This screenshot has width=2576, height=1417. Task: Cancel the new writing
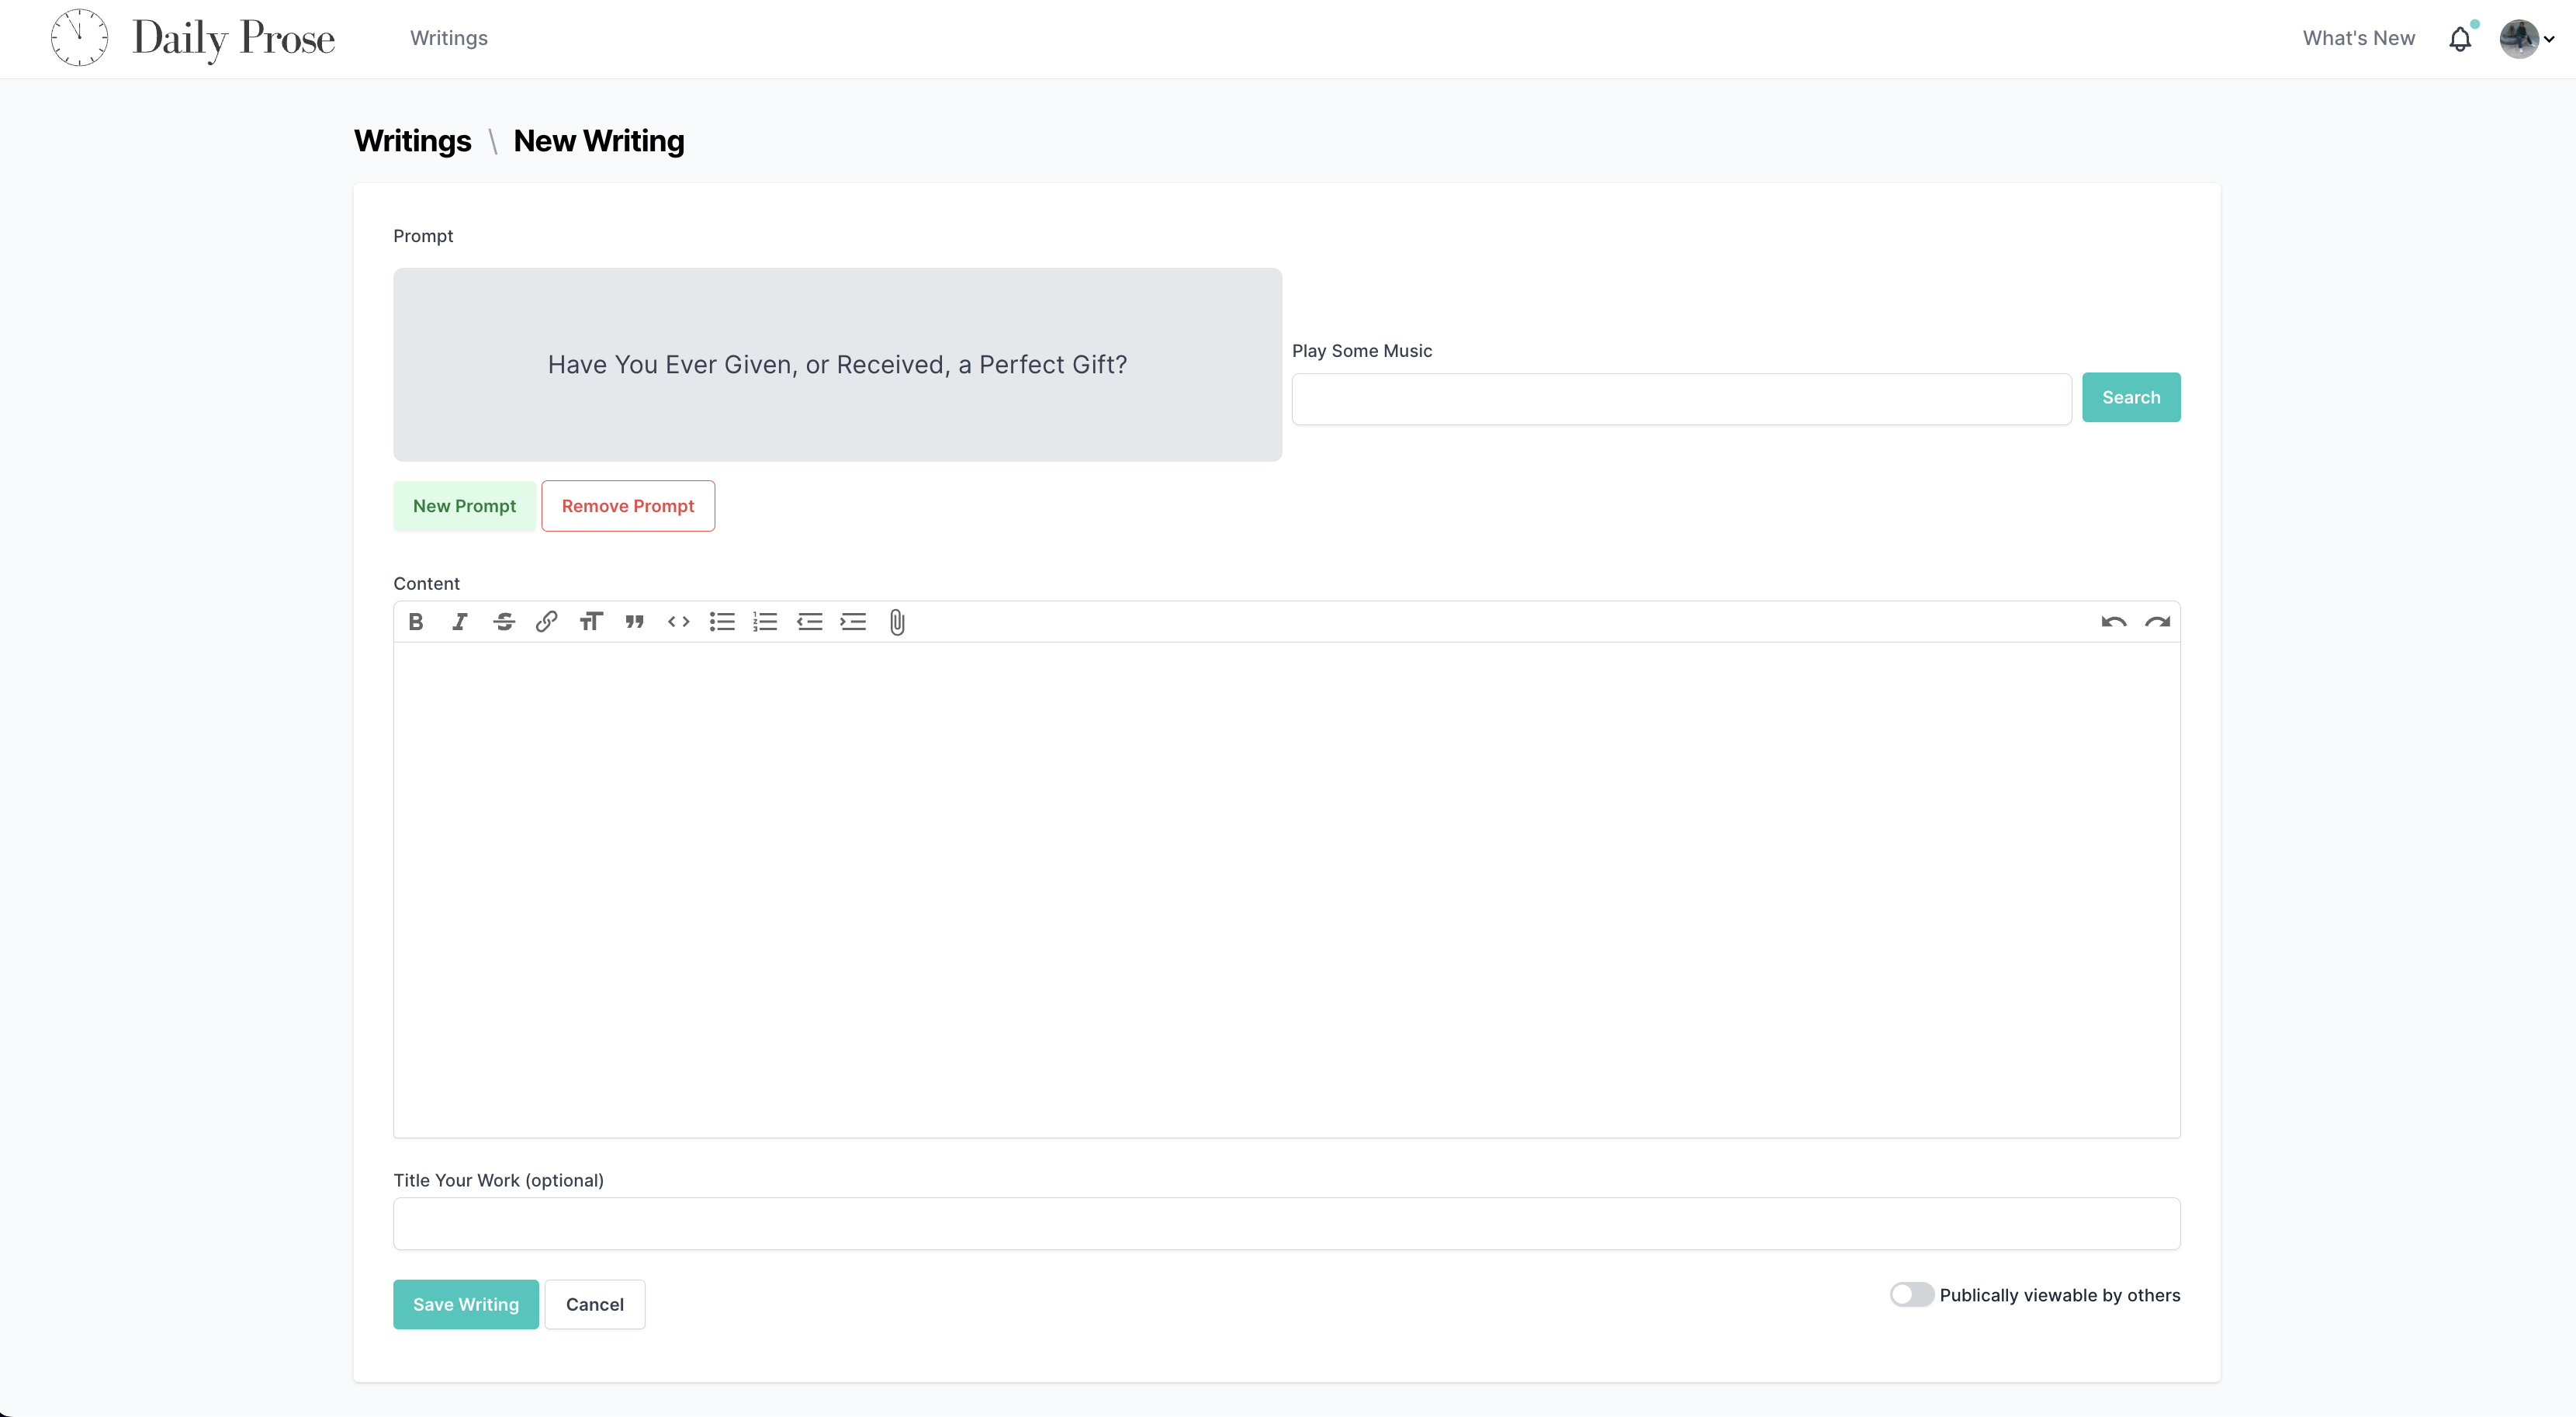pos(595,1304)
